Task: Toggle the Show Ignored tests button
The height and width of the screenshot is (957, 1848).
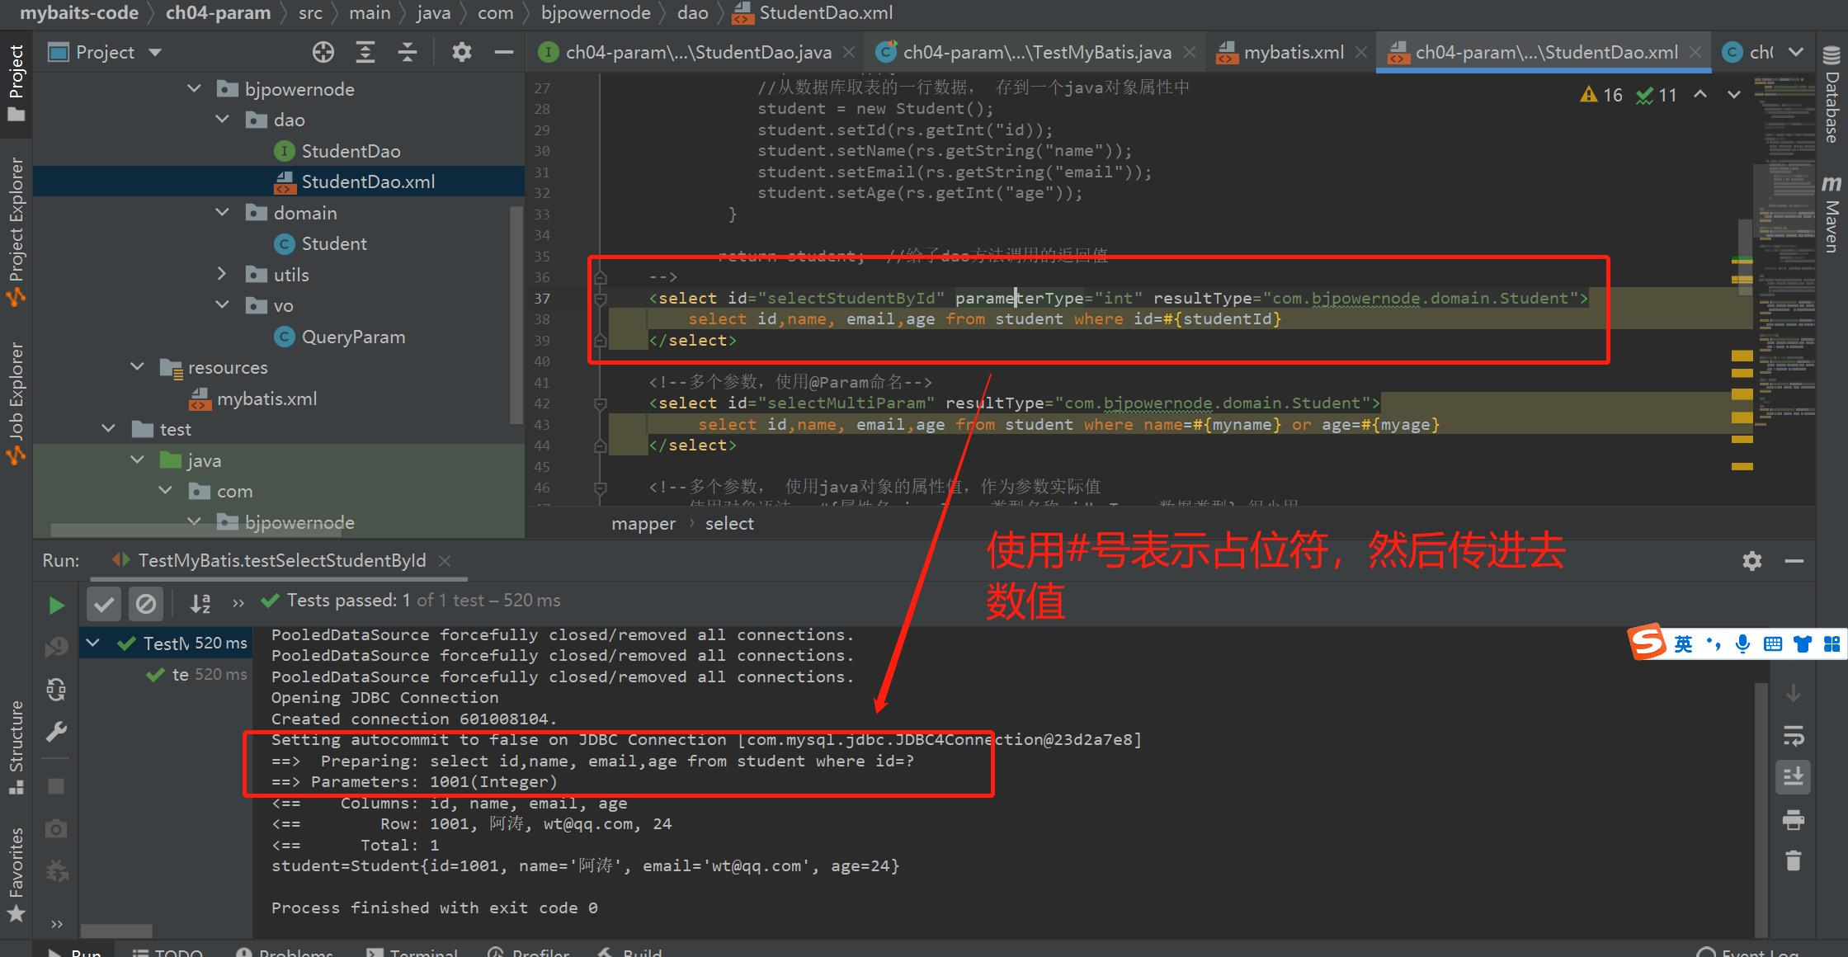Action: coord(146,604)
